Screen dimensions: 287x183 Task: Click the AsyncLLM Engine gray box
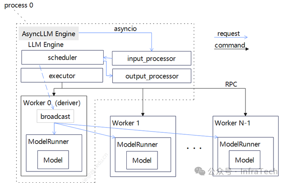pyautogui.click(x=49, y=34)
